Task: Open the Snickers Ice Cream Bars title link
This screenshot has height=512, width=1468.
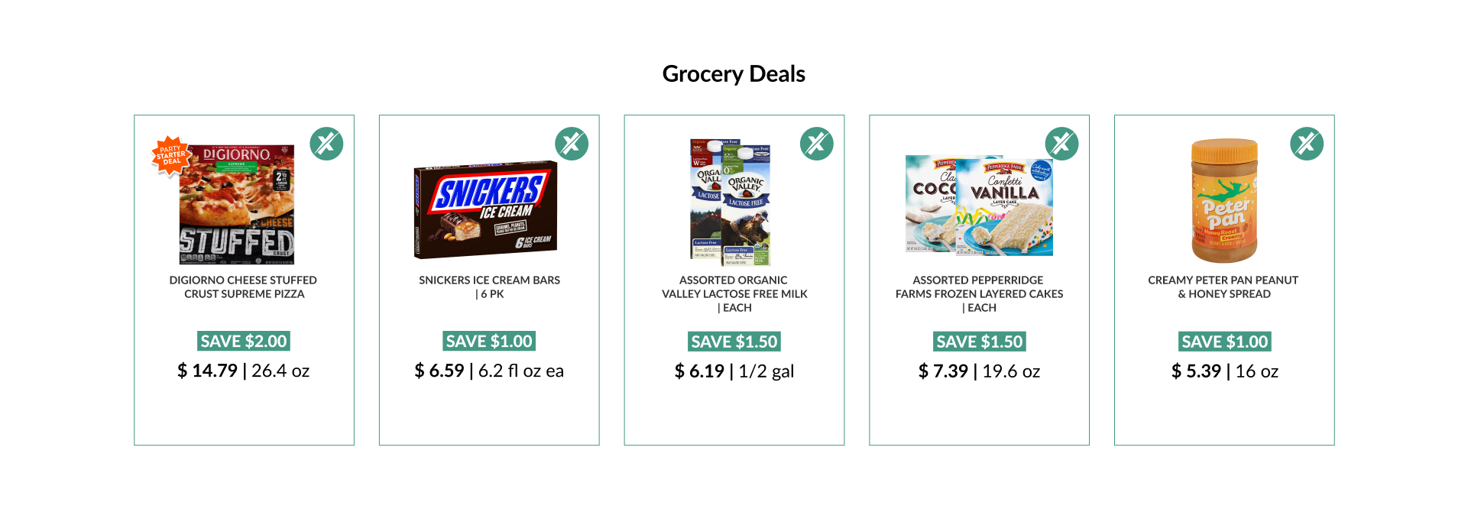Action: tap(489, 287)
